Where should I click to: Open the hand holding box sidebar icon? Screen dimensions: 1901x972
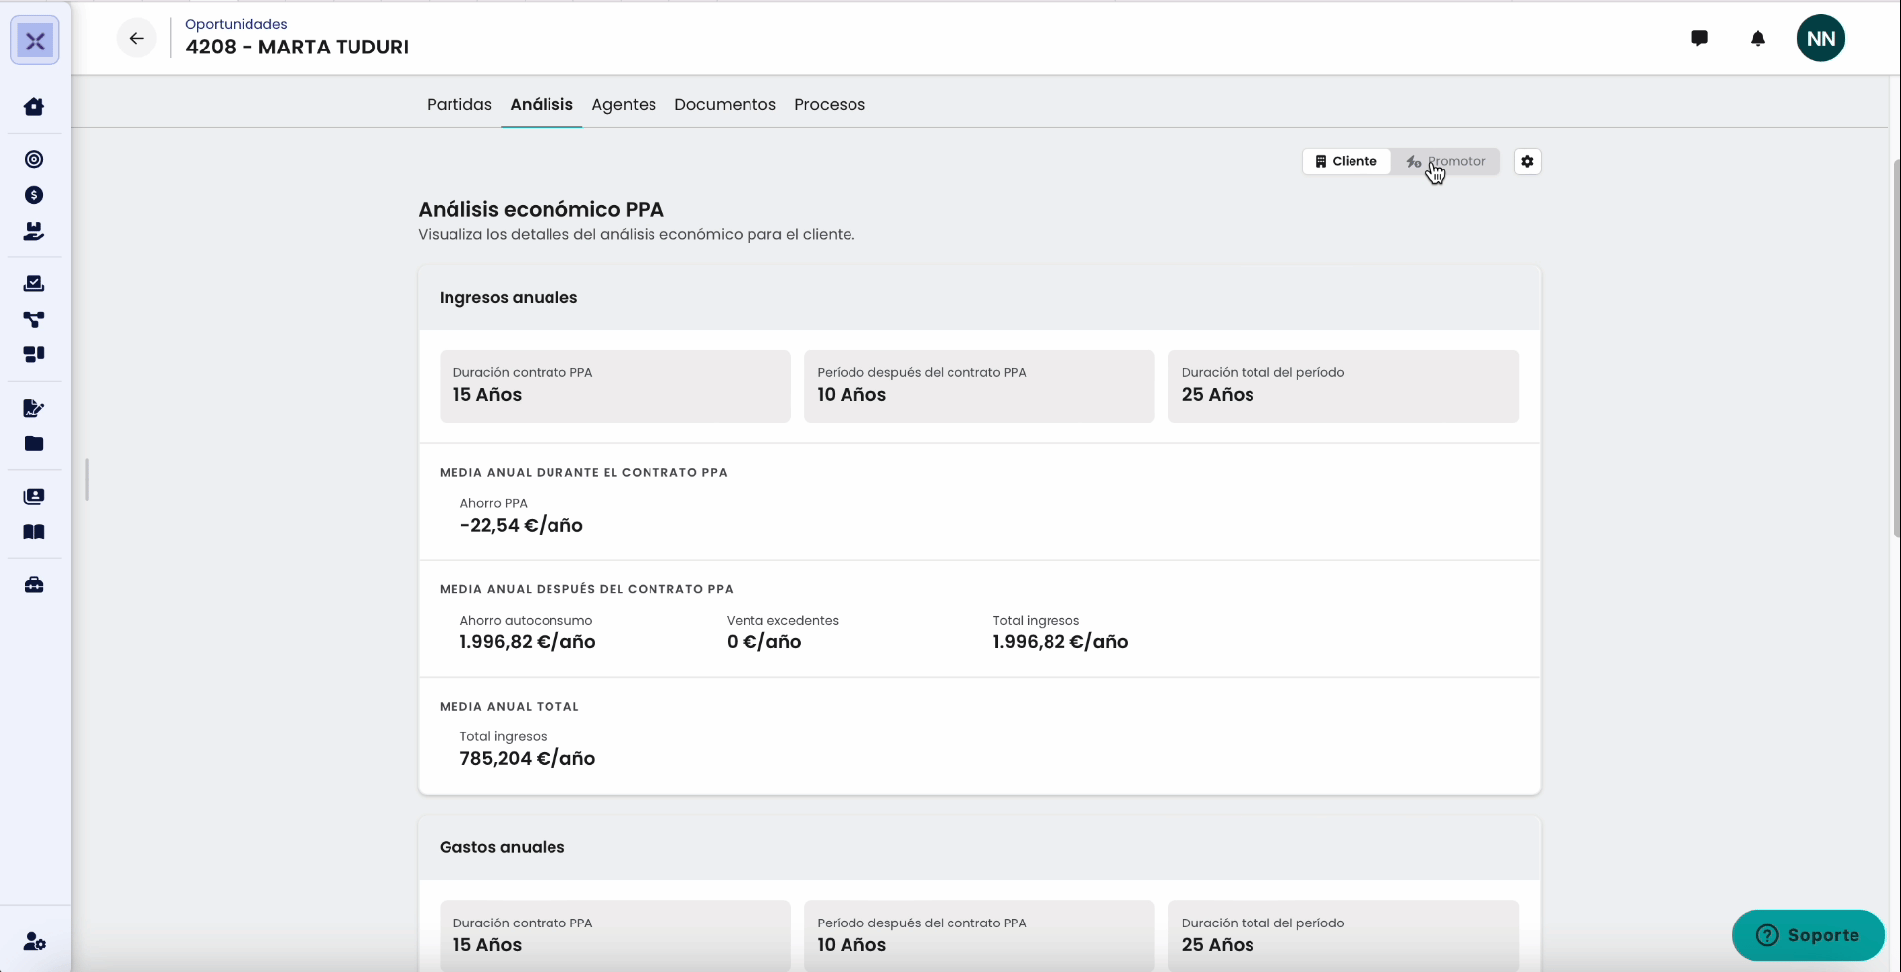tap(34, 231)
